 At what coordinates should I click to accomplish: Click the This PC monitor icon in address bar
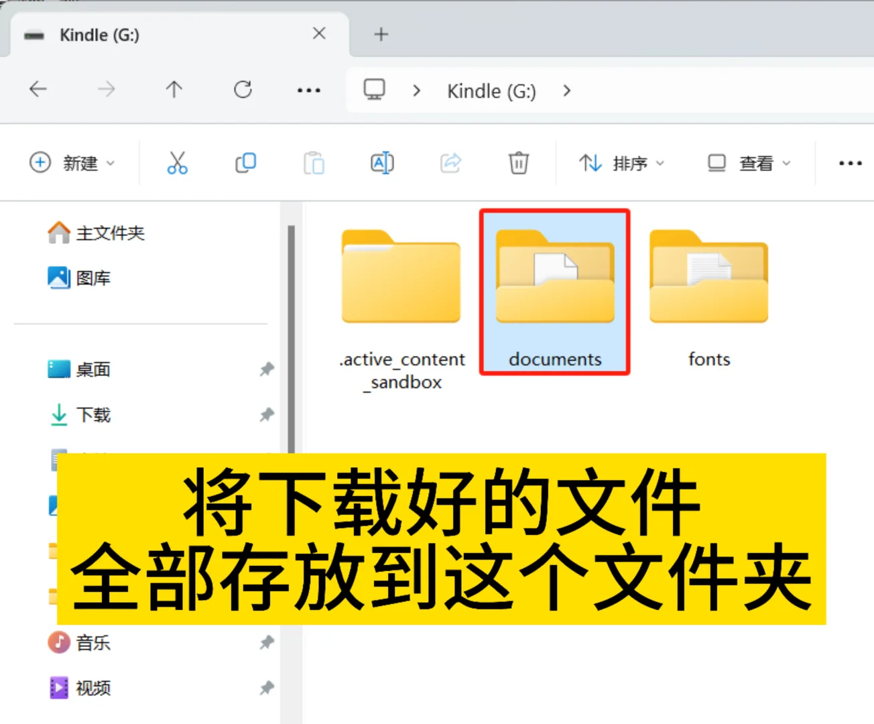coord(374,90)
